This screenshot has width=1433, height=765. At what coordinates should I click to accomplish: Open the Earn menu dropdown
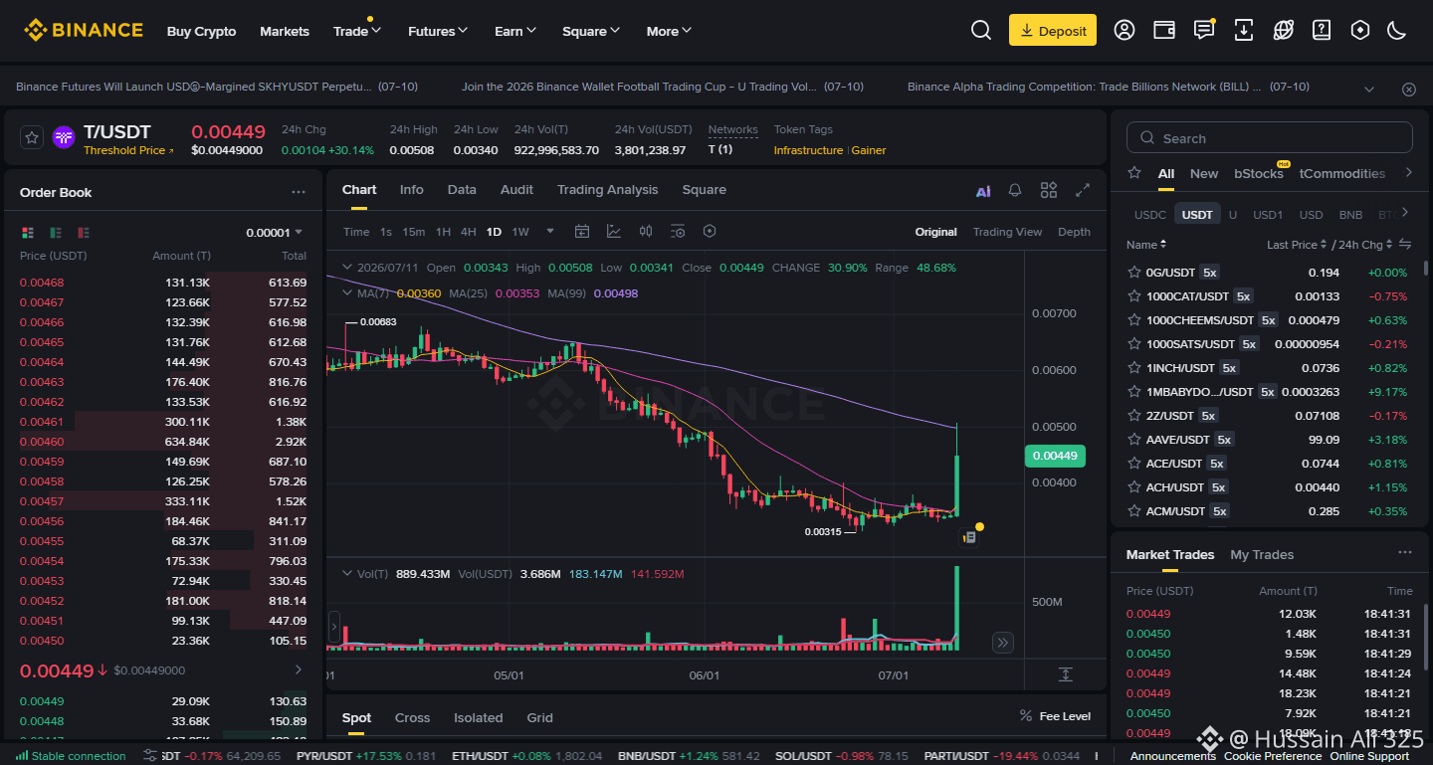(515, 31)
